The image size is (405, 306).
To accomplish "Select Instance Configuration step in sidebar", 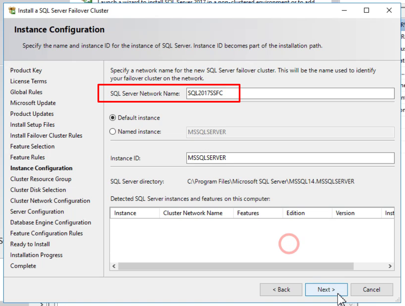I will pyautogui.click(x=41, y=168).
